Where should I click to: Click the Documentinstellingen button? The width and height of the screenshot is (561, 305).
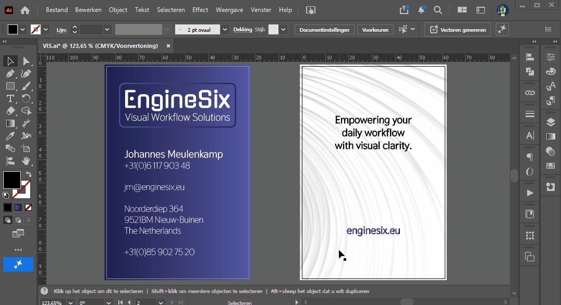(x=324, y=30)
